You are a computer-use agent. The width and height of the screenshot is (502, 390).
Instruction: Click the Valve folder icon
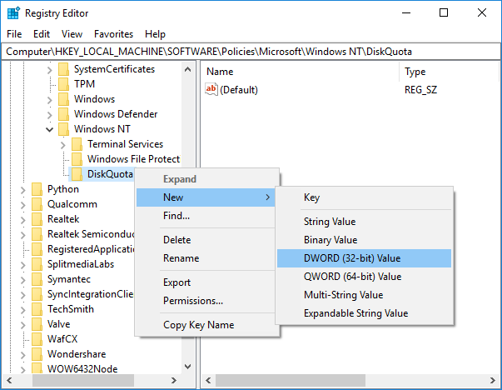point(37,324)
